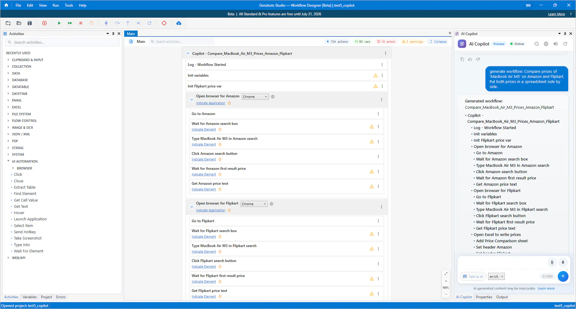The height and width of the screenshot is (309, 576).
Task: Close the Activities panel
Action: tap(119, 34)
